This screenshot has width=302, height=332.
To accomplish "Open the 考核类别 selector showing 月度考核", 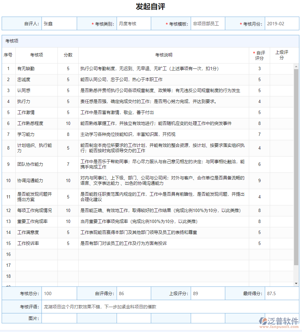I will tap(134, 23).
